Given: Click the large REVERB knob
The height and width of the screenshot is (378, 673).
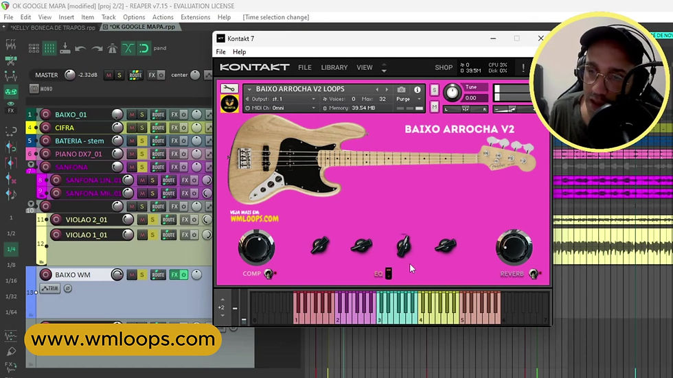Looking at the screenshot, I should click(x=514, y=247).
